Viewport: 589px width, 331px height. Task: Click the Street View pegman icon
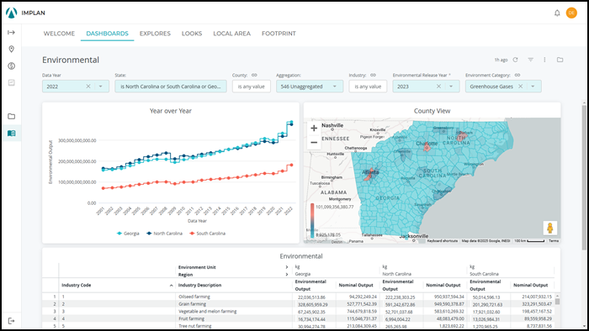pyautogui.click(x=550, y=228)
